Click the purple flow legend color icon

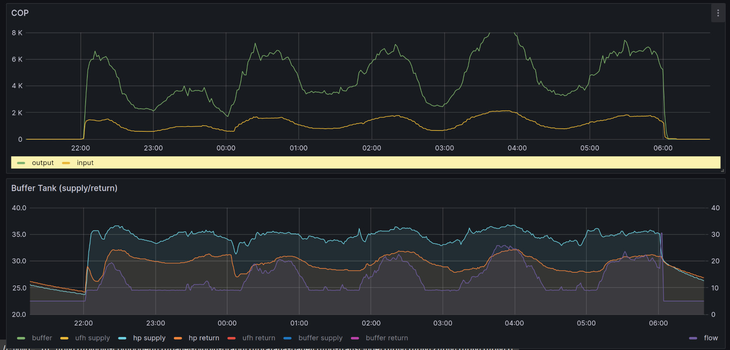693,338
